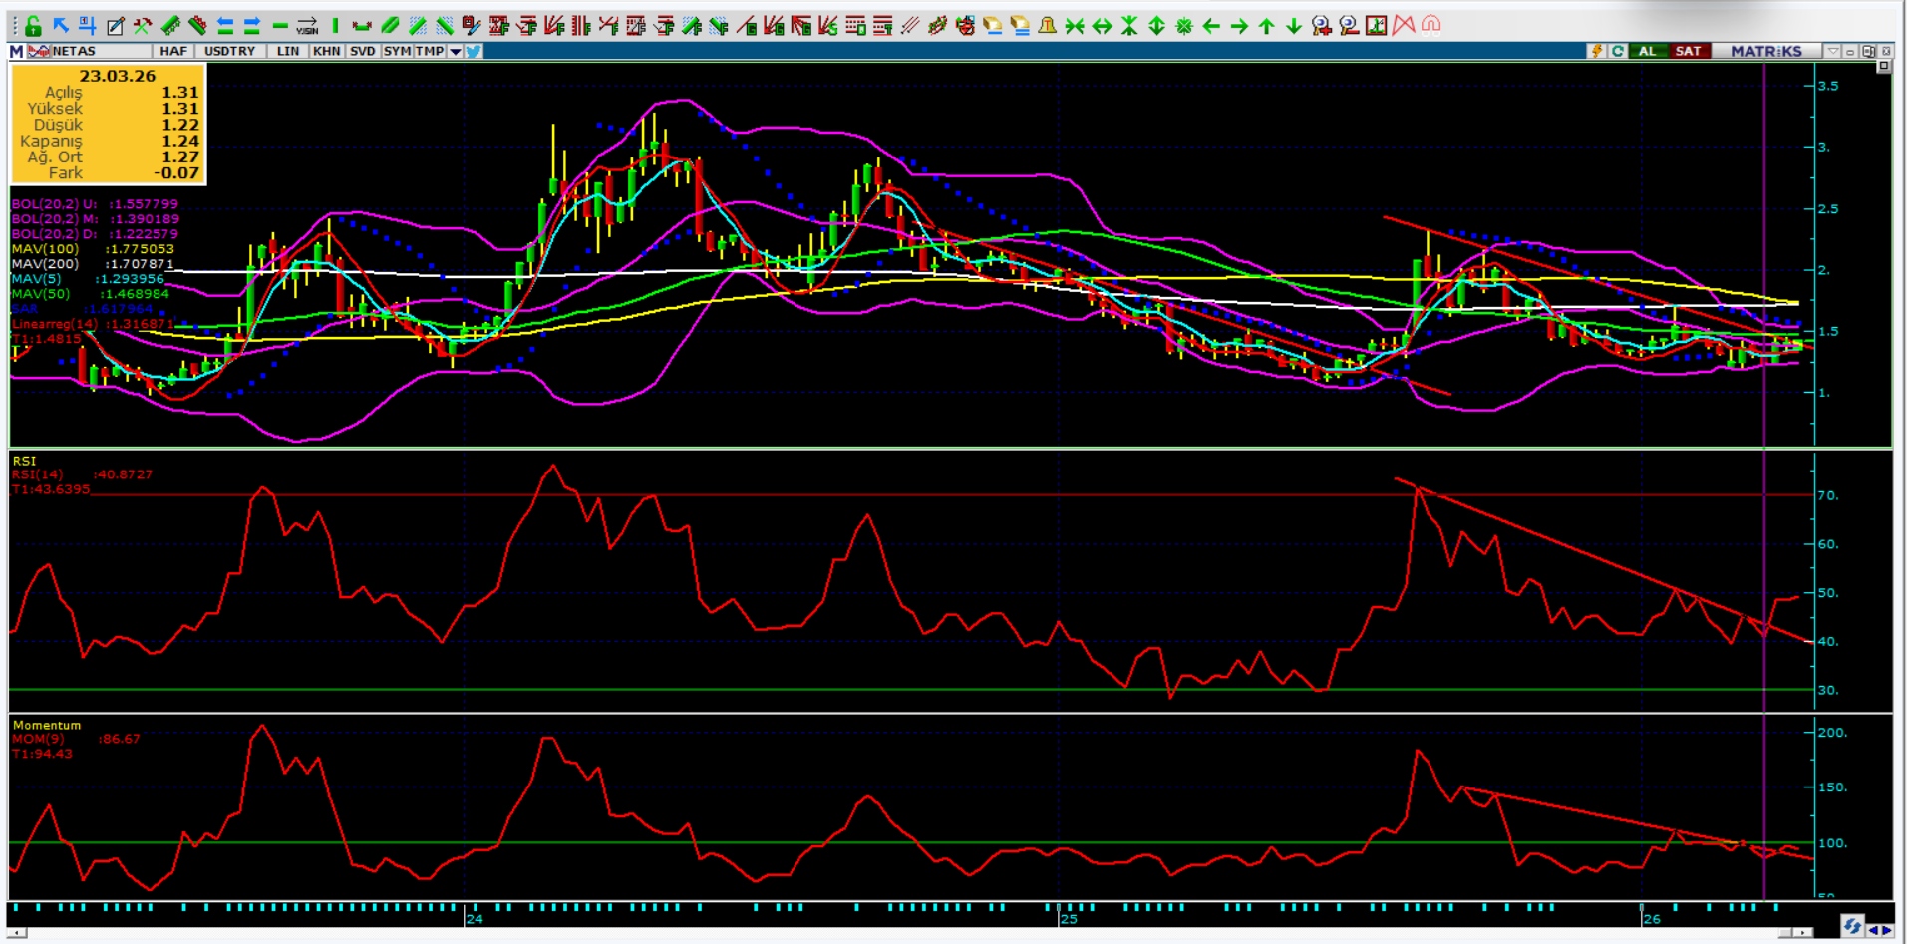Click the green horizontal expand arrows icon
1907x944 pixels.
tap(1102, 26)
